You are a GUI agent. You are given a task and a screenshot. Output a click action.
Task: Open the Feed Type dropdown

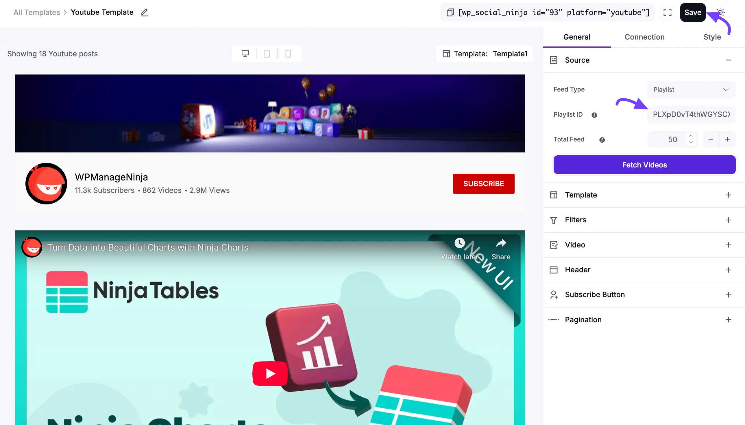click(x=691, y=90)
